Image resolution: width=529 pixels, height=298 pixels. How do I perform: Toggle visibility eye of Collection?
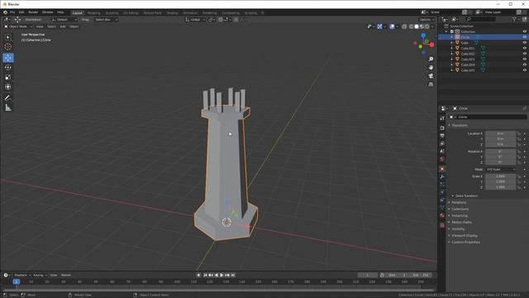[525, 31]
